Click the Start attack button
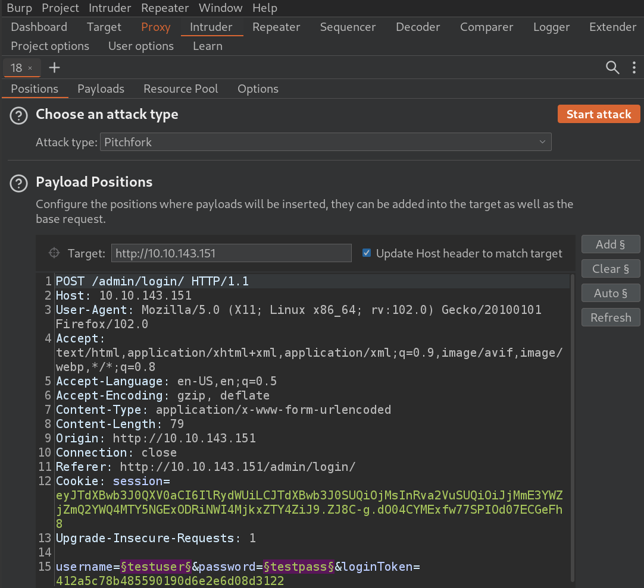Image resolution: width=644 pixels, height=588 pixels. (x=599, y=114)
